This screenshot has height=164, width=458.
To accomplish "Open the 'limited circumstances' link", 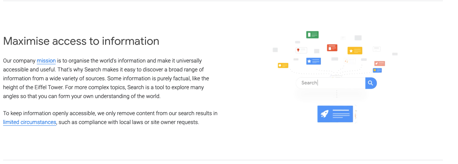I will tap(30, 122).
